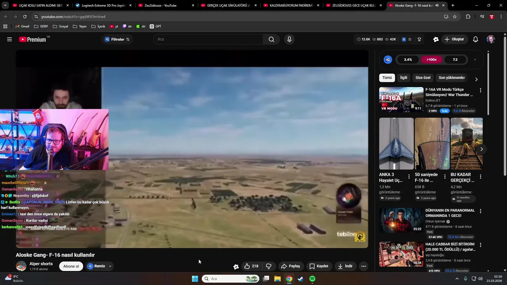Click the Windows taskbar search box
507x285 pixels.
click(231, 279)
